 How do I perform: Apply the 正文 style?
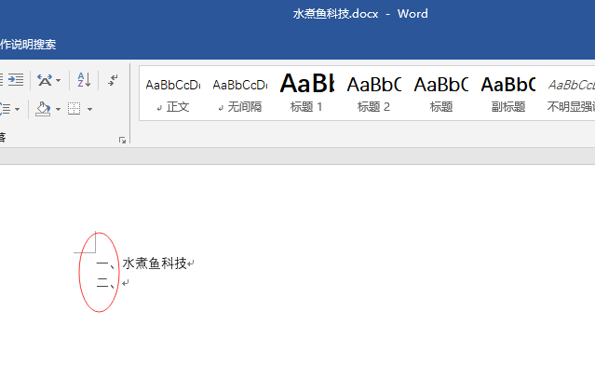tap(173, 93)
